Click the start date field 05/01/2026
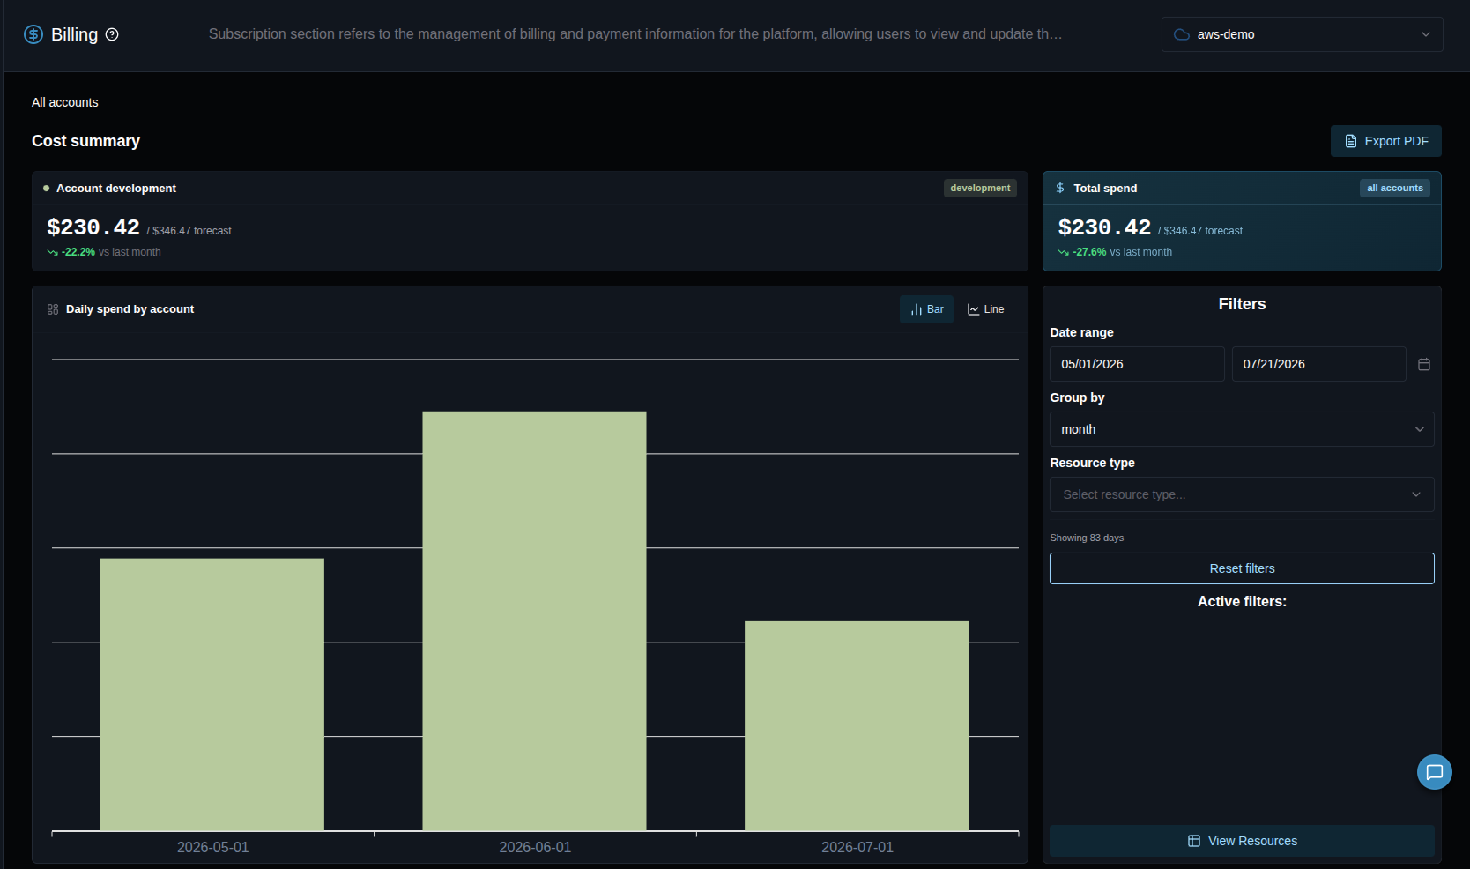This screenshot has width=1470, height=869. click(1137, 364)
